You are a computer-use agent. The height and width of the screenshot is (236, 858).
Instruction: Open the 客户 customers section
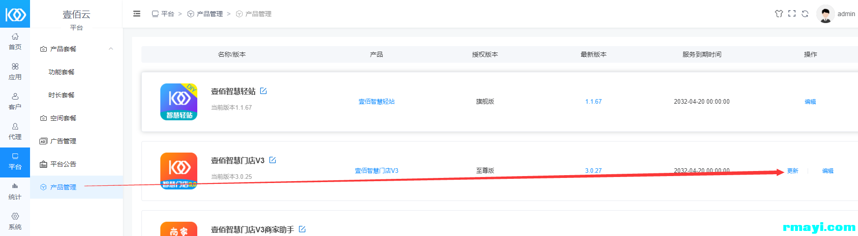coord(15,101)
